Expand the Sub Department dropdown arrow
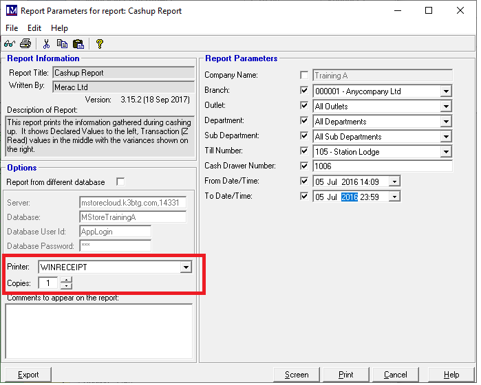 pyautogui.click(x=446, y=136)
